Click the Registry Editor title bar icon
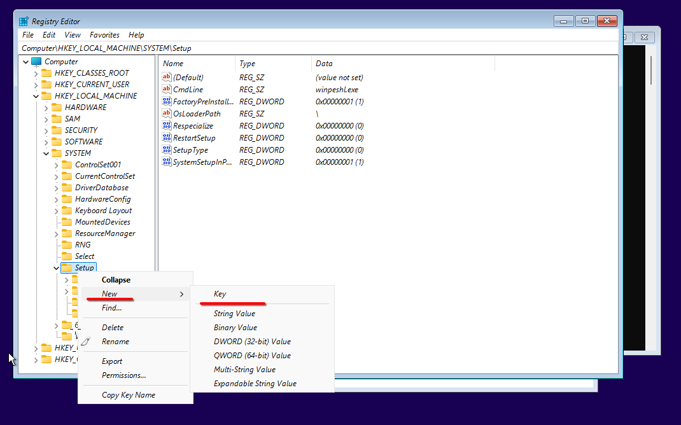The image size is (681, 425). tap(24, 21)
